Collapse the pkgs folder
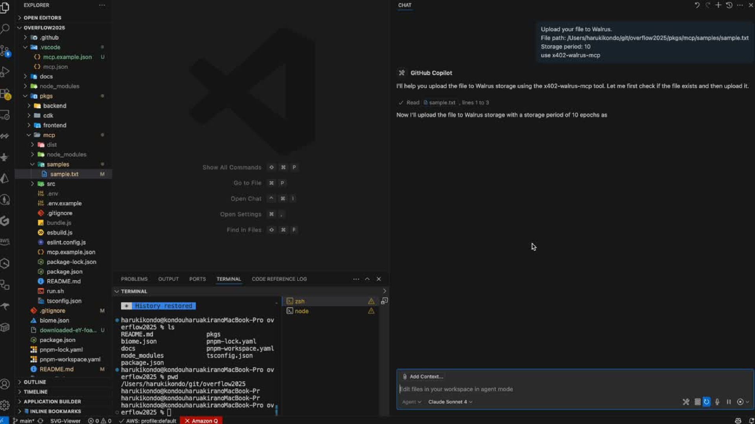The width and height of the screenshot is (755, 424). click(63, 96)
